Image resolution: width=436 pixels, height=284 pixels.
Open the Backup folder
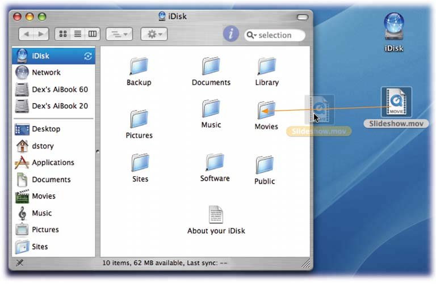tap(139, 67)
